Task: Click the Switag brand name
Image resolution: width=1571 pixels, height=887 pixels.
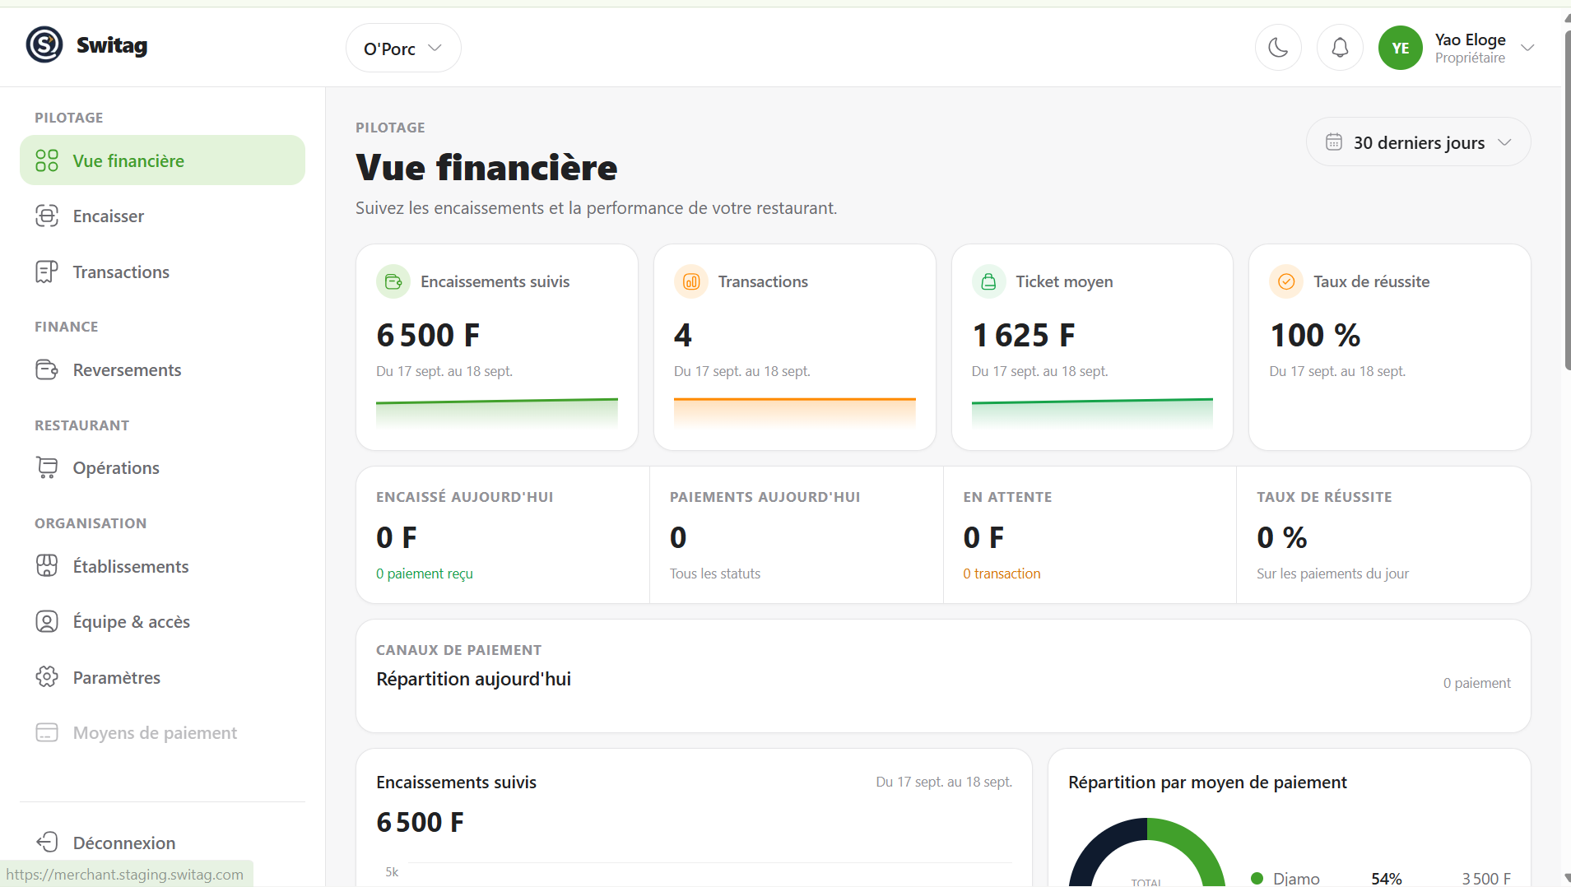Action: [112, 45]
